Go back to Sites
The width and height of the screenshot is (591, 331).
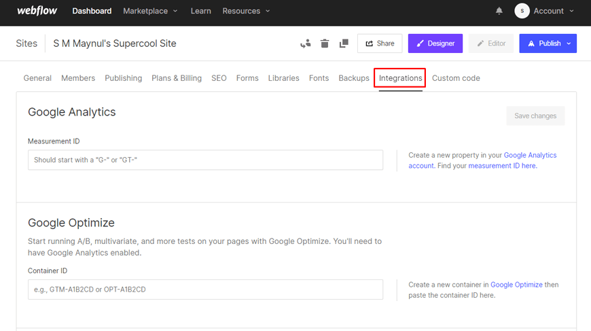click(x=26, y=43)
